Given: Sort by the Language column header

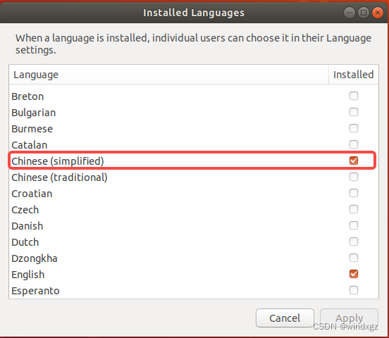Looking at the screenshot, I should (x=168, y=75).
